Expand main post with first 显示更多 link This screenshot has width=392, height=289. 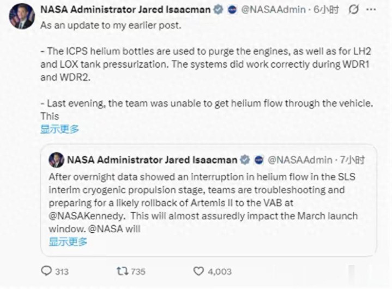click(x=59, y=129)
